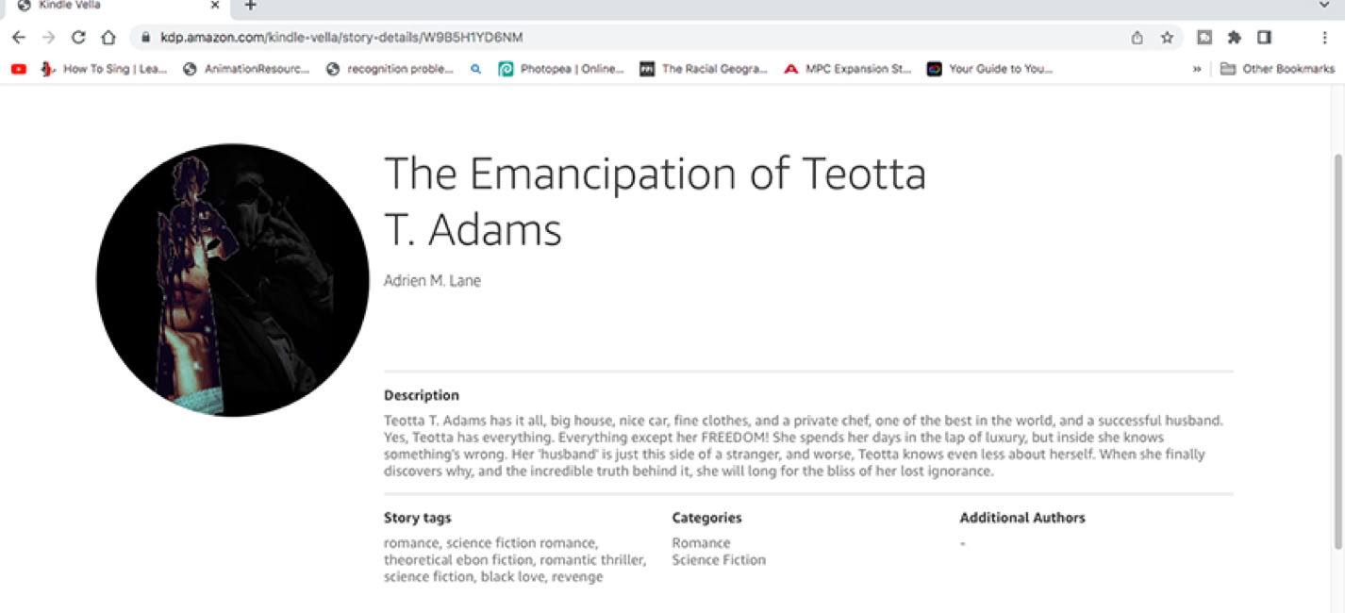Screen dimensions: 1345x613
Task: Bookmark this page with the star icon
Action: 1167,38
